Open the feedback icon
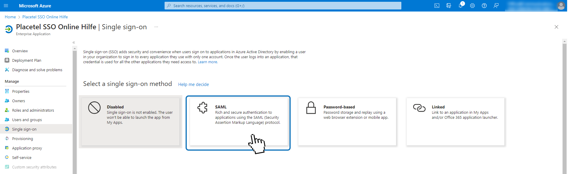This screenshot has width=568, height=174. point(496,6)
